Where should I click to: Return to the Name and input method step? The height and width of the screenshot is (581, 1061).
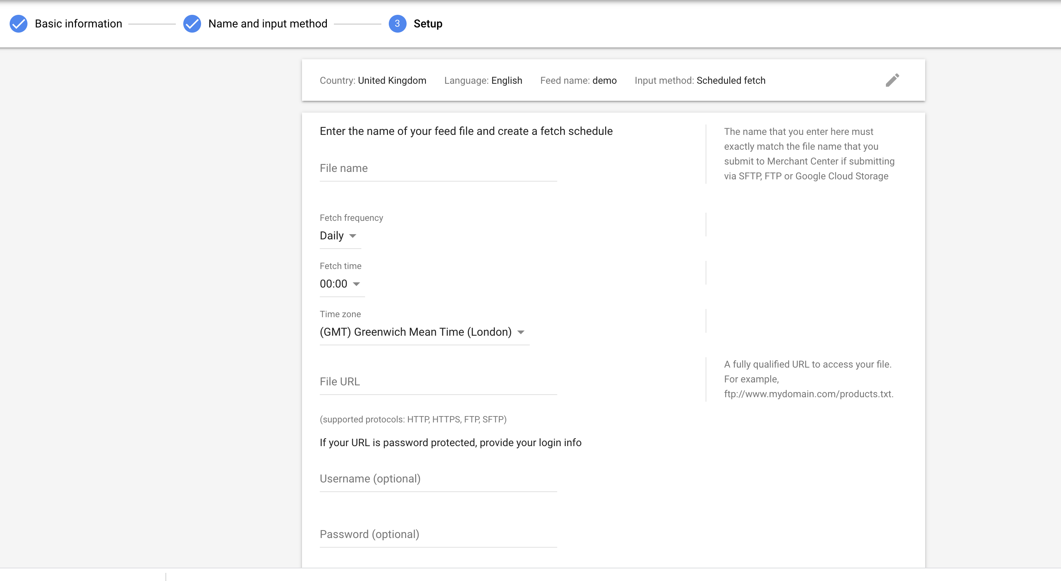pyautogui.click(x=268, y=23)
